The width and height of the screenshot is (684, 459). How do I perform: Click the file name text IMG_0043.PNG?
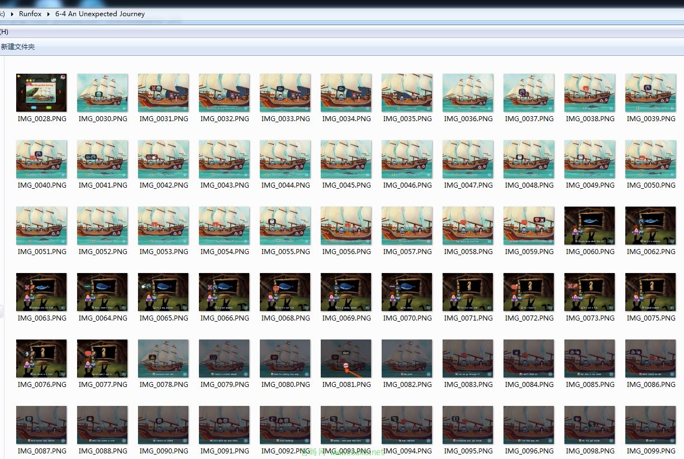[x=225, y=185]
